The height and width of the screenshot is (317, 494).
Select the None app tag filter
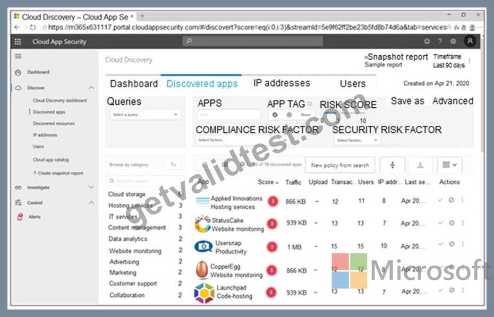(305, 115)
